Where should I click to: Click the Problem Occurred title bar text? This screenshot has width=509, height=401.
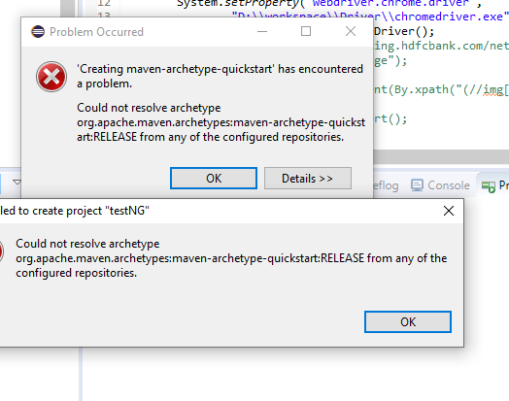point(96,32)
